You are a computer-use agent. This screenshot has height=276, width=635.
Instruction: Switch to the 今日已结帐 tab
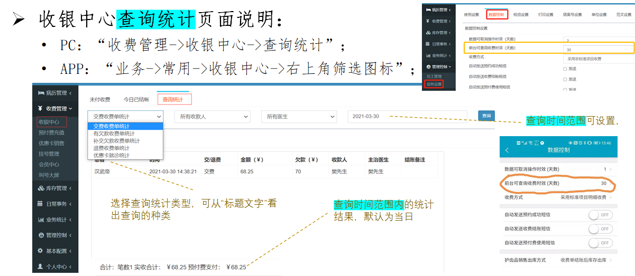click(x=136, y=99)
